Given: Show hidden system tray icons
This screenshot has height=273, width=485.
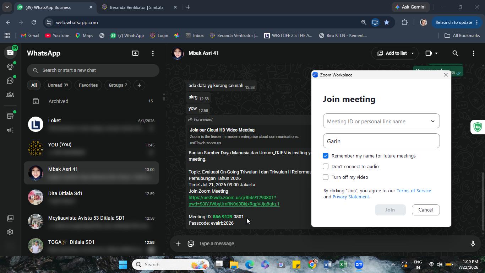Looking at the screenshot, I should click(x=393, y=264).
